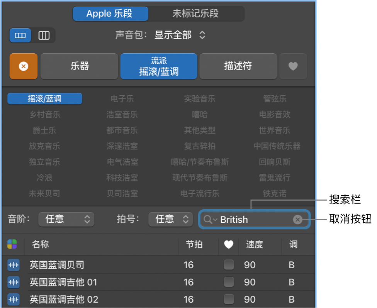Click the favorites heart filter button
377x308 pixels.
point(293,66)
